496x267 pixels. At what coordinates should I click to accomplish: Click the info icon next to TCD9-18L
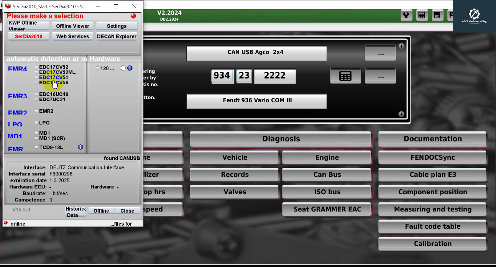click(x=80, y=147)
